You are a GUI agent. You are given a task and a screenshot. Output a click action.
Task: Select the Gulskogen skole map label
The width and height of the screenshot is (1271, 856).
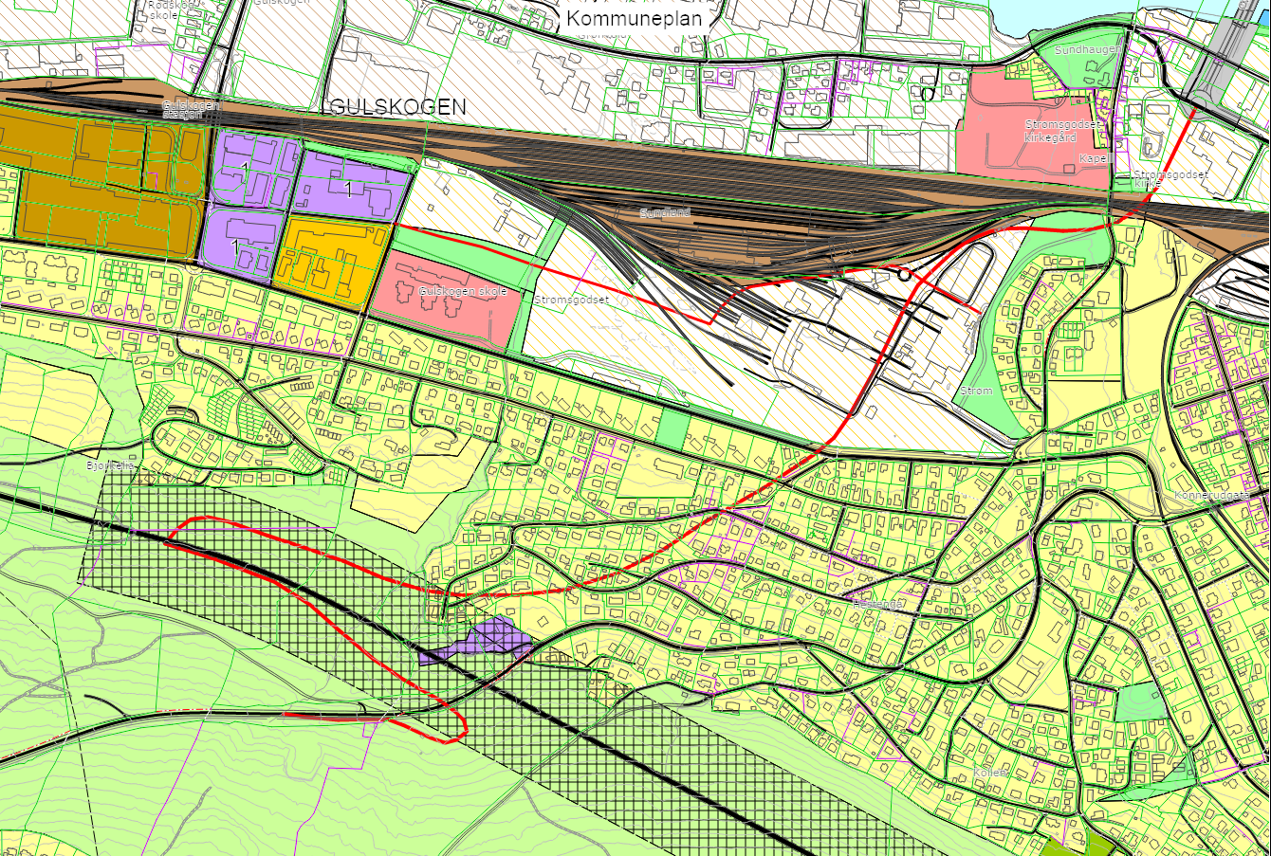(x=462, y=292)
